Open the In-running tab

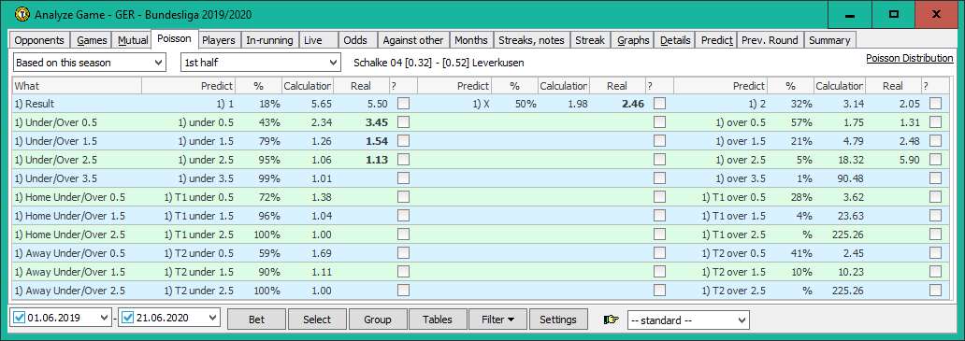[269, 40]
